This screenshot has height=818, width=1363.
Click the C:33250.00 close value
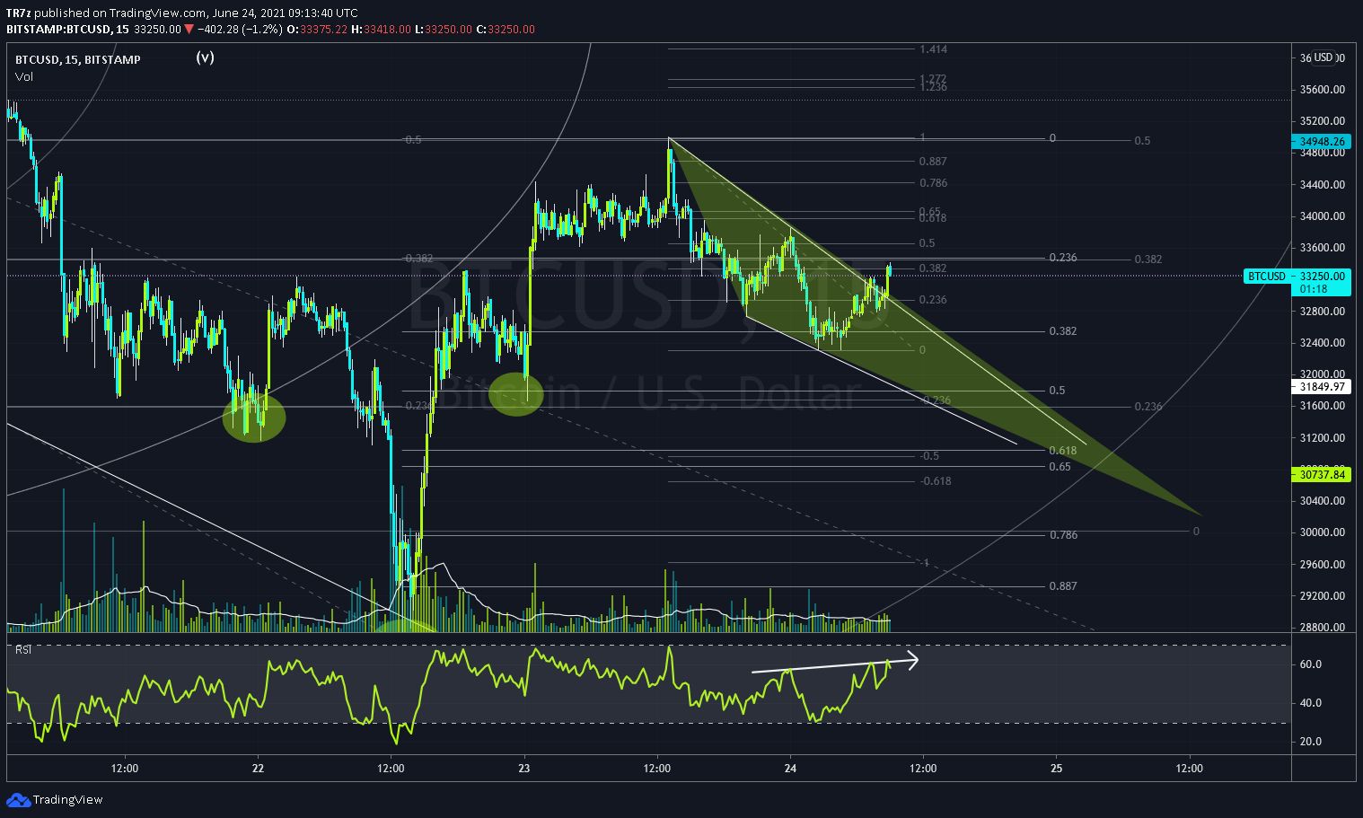coord(506,30)
